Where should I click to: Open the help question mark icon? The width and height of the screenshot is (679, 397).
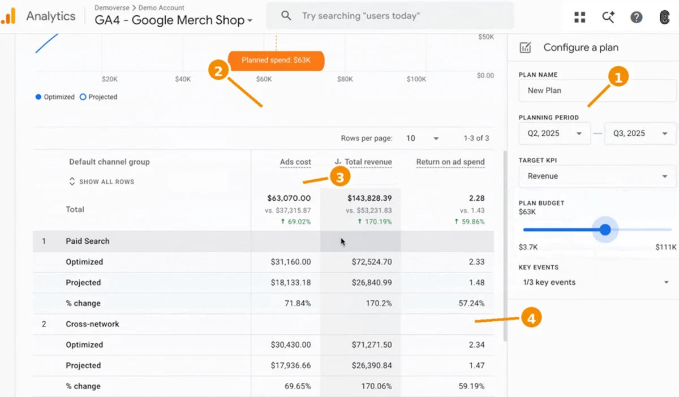coord(637,17)
